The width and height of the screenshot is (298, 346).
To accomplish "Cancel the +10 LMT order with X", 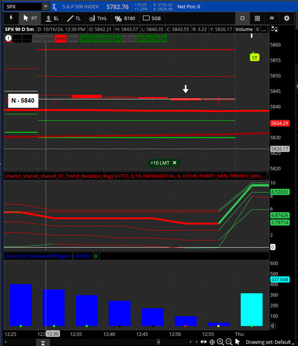I will pos(174,163).
